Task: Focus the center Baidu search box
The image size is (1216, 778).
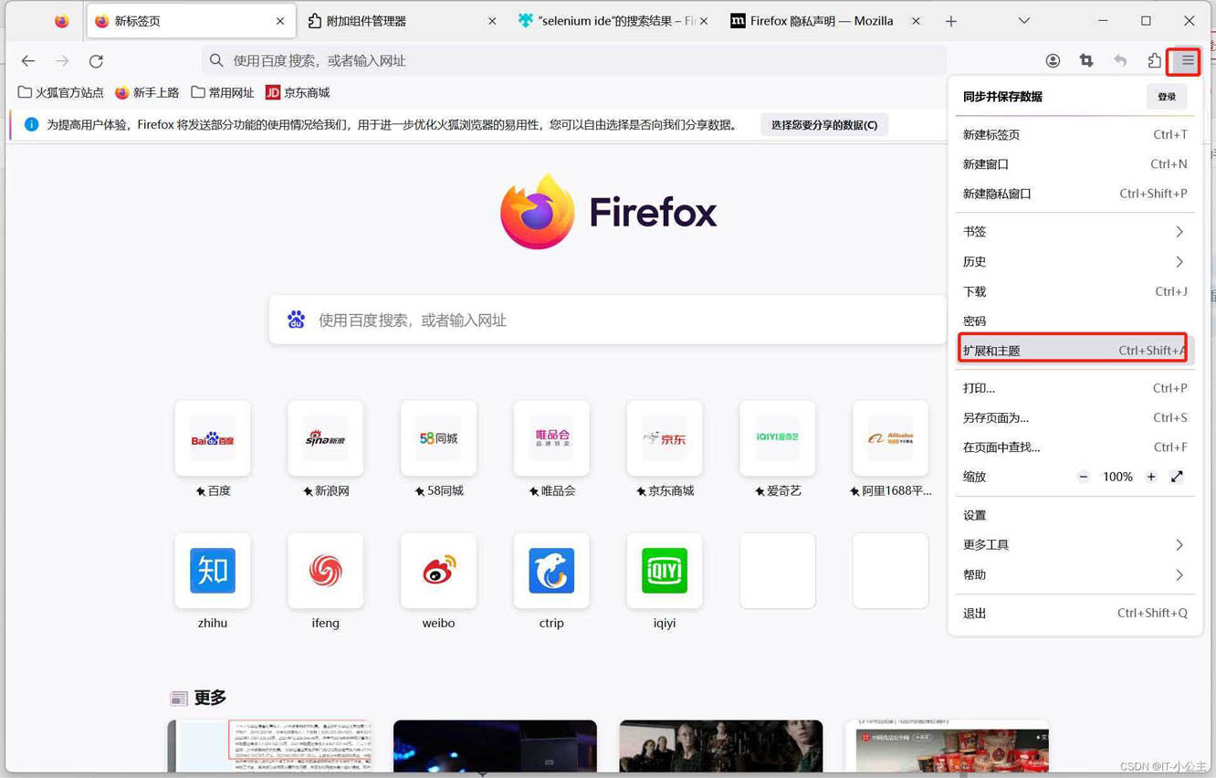Action: coord(609,321)
